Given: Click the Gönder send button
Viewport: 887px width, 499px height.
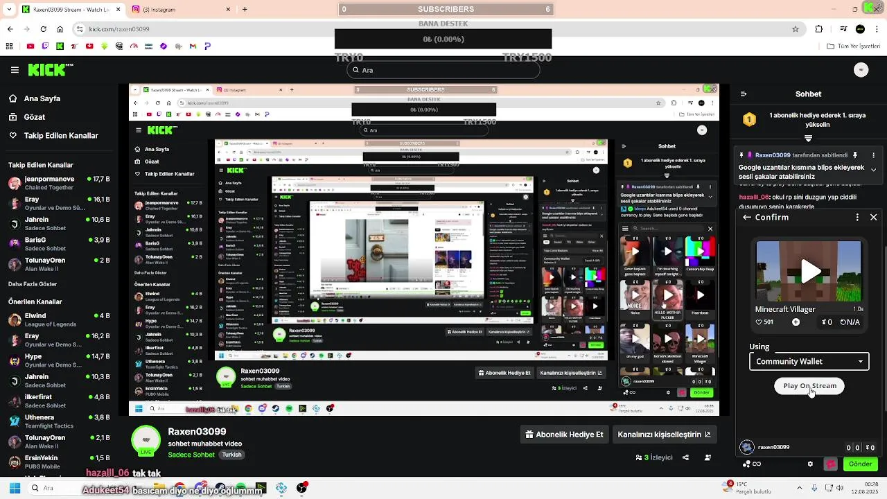Looking at the screenshot, I should point(860,464).
